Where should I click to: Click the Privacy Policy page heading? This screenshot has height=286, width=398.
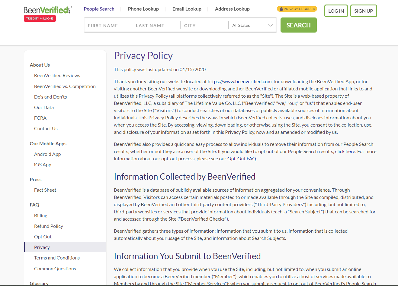[x=143, y=56]
